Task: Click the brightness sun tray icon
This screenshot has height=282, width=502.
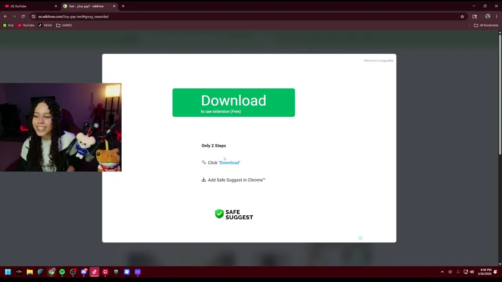Action: (450, 272)
